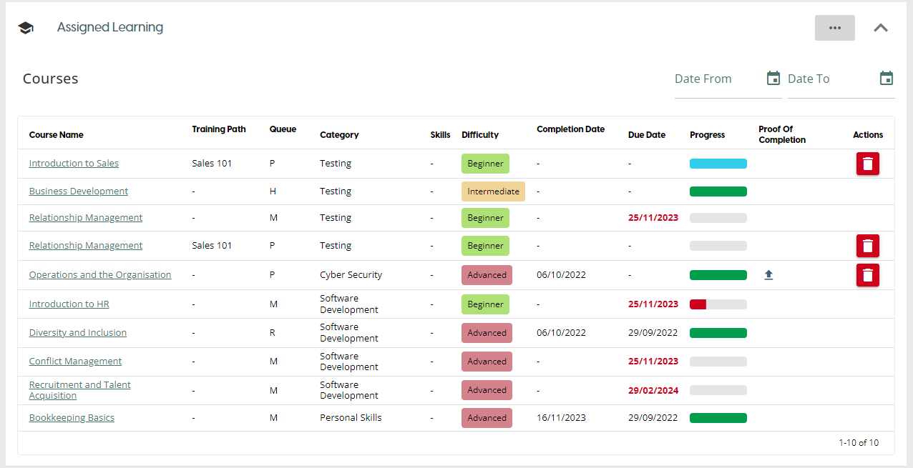Click the Date To input field

click(x=830, y=79)
